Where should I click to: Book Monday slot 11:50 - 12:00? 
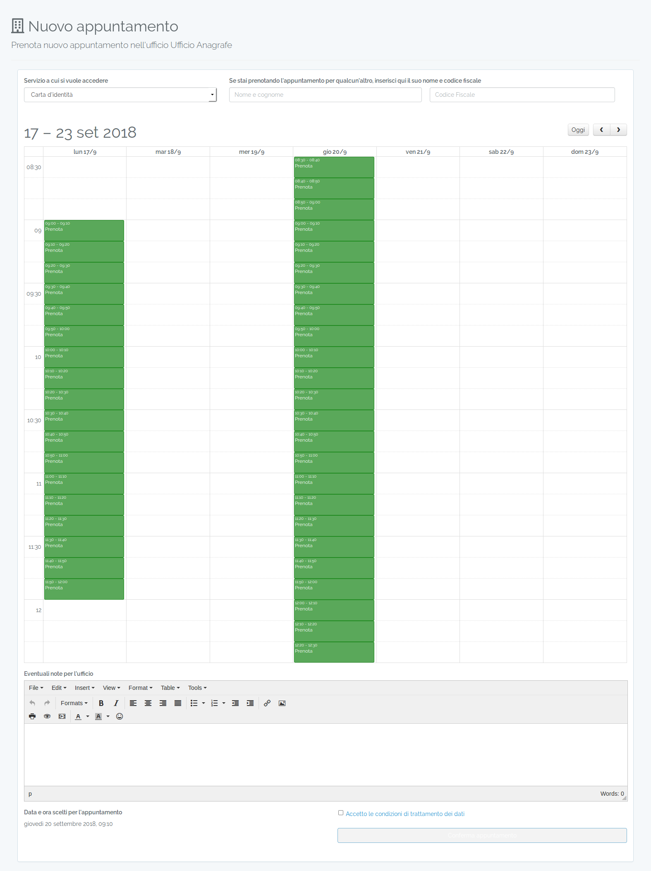(84, 589)
